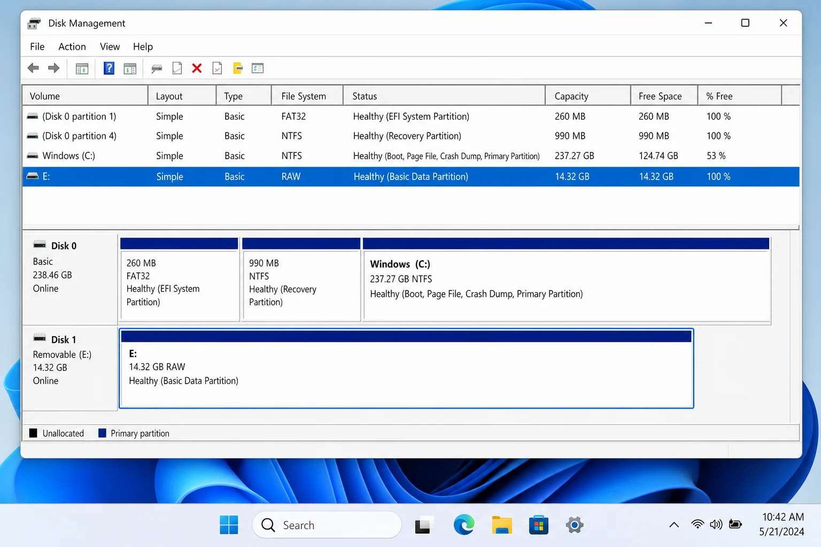Select the E: volume name in list

[46, 176]
